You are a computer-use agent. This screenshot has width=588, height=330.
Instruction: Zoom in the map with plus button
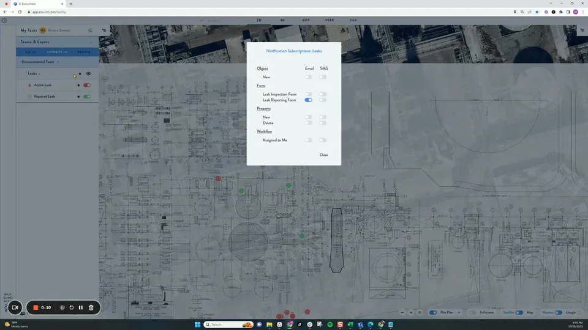pyautogui.click(x=411, y=312)
